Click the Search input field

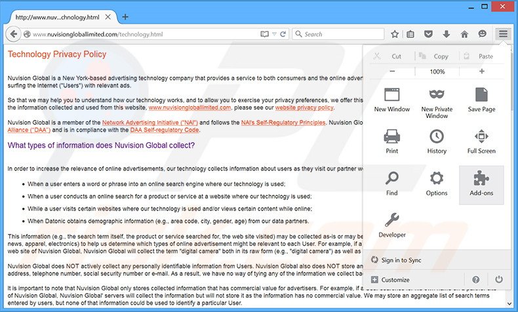point(341,34)
